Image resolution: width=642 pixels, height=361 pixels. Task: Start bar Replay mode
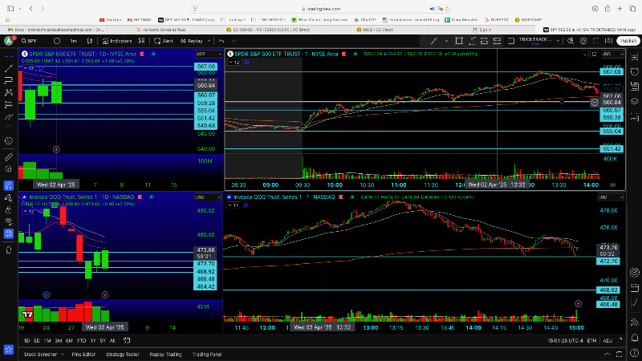(192, 41)
